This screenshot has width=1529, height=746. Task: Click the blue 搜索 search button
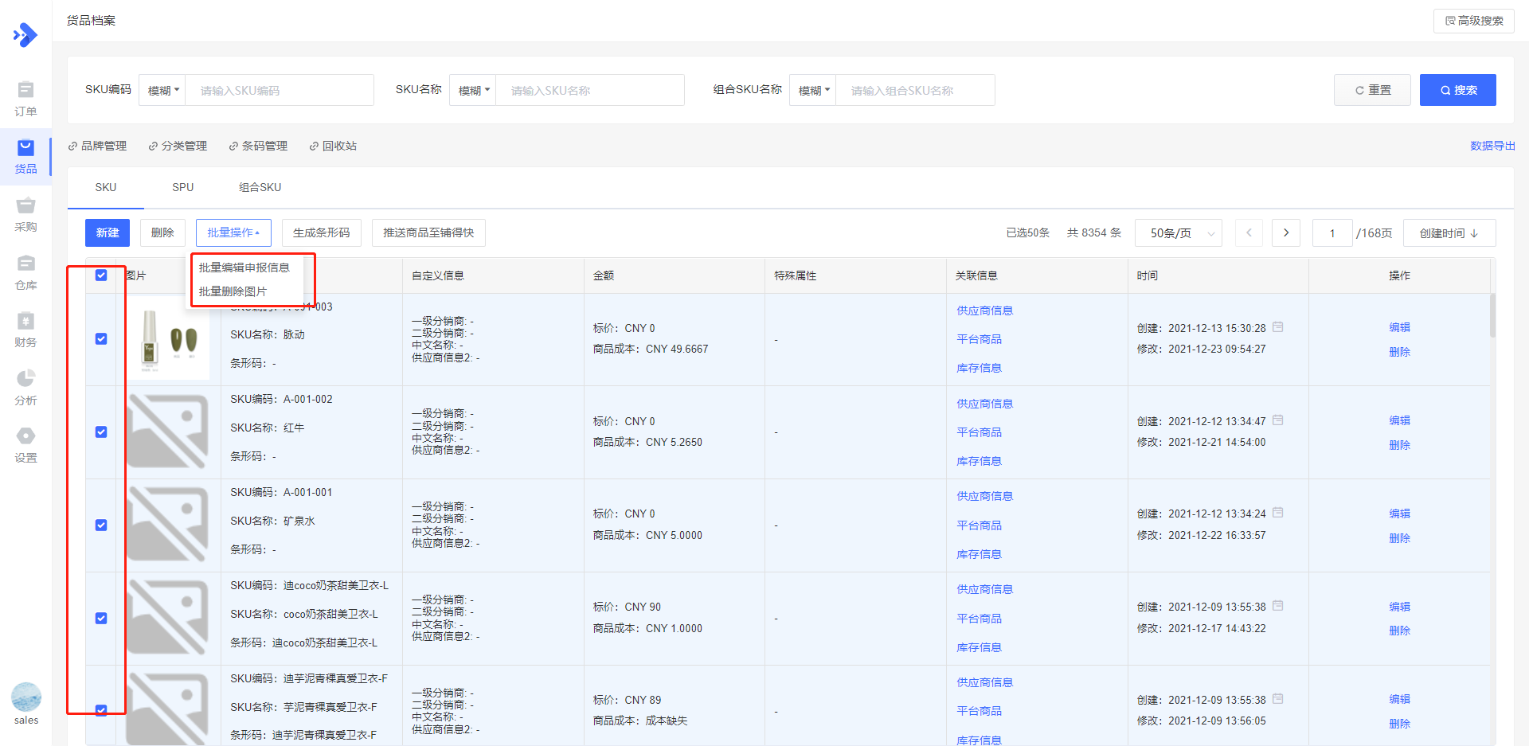coord(1458,90)
